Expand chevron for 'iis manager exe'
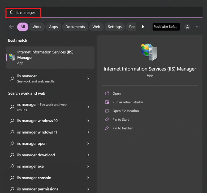This screenshot has height=193, width=207. pos(88,166)
